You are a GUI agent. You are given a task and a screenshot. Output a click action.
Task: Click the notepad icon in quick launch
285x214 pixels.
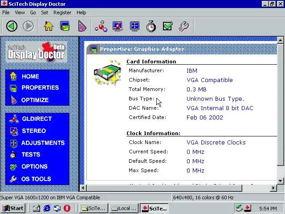pos(37,208)
